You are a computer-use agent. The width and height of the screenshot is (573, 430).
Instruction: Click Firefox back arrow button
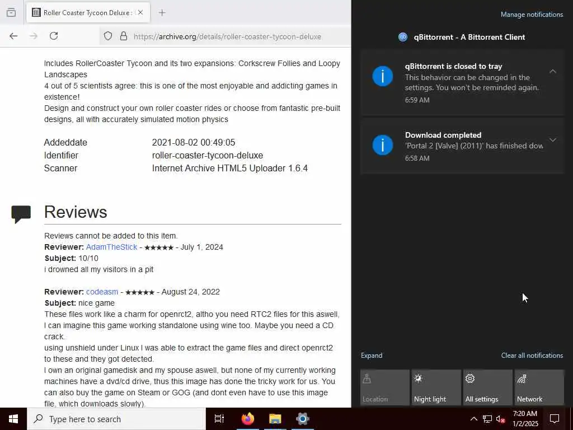[x=13, y=36]
